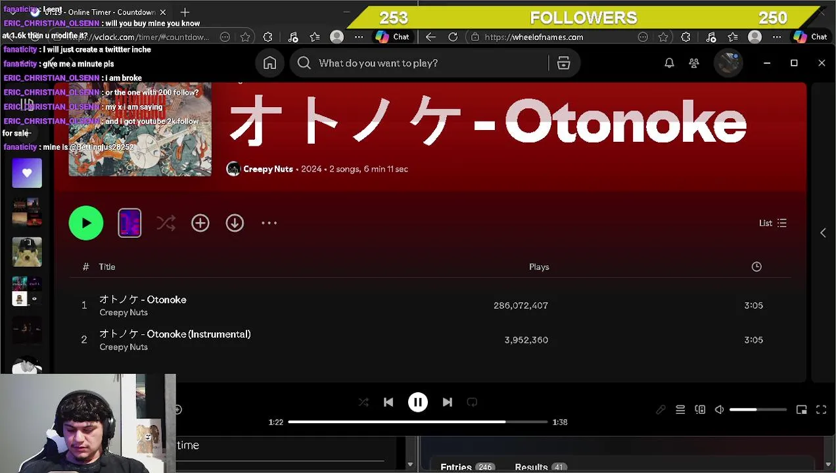Toggle shuffle for the album
The height and width of the screenshot is (473, 836).
166,223
